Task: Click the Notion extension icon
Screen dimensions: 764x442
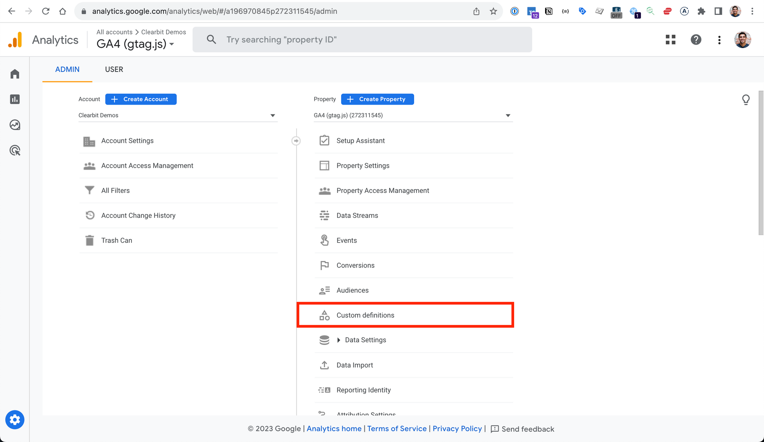Action: point(549,11)
